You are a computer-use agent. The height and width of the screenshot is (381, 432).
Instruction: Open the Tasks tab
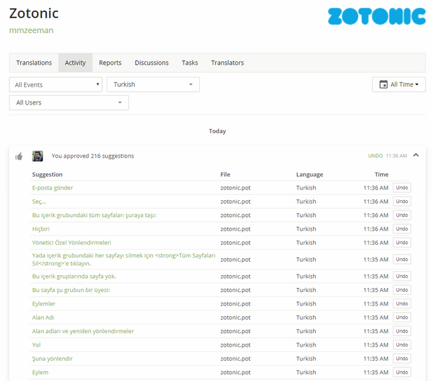pyautogui.click(x=190, y=63)
